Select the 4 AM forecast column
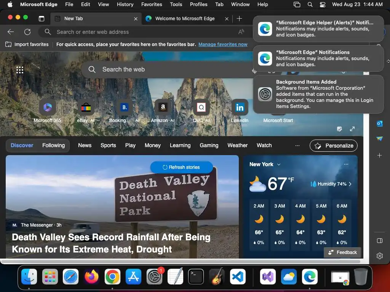The image size is (390, 292). [x=300, y=224]
